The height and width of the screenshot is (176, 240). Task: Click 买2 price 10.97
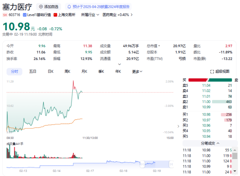206,120
